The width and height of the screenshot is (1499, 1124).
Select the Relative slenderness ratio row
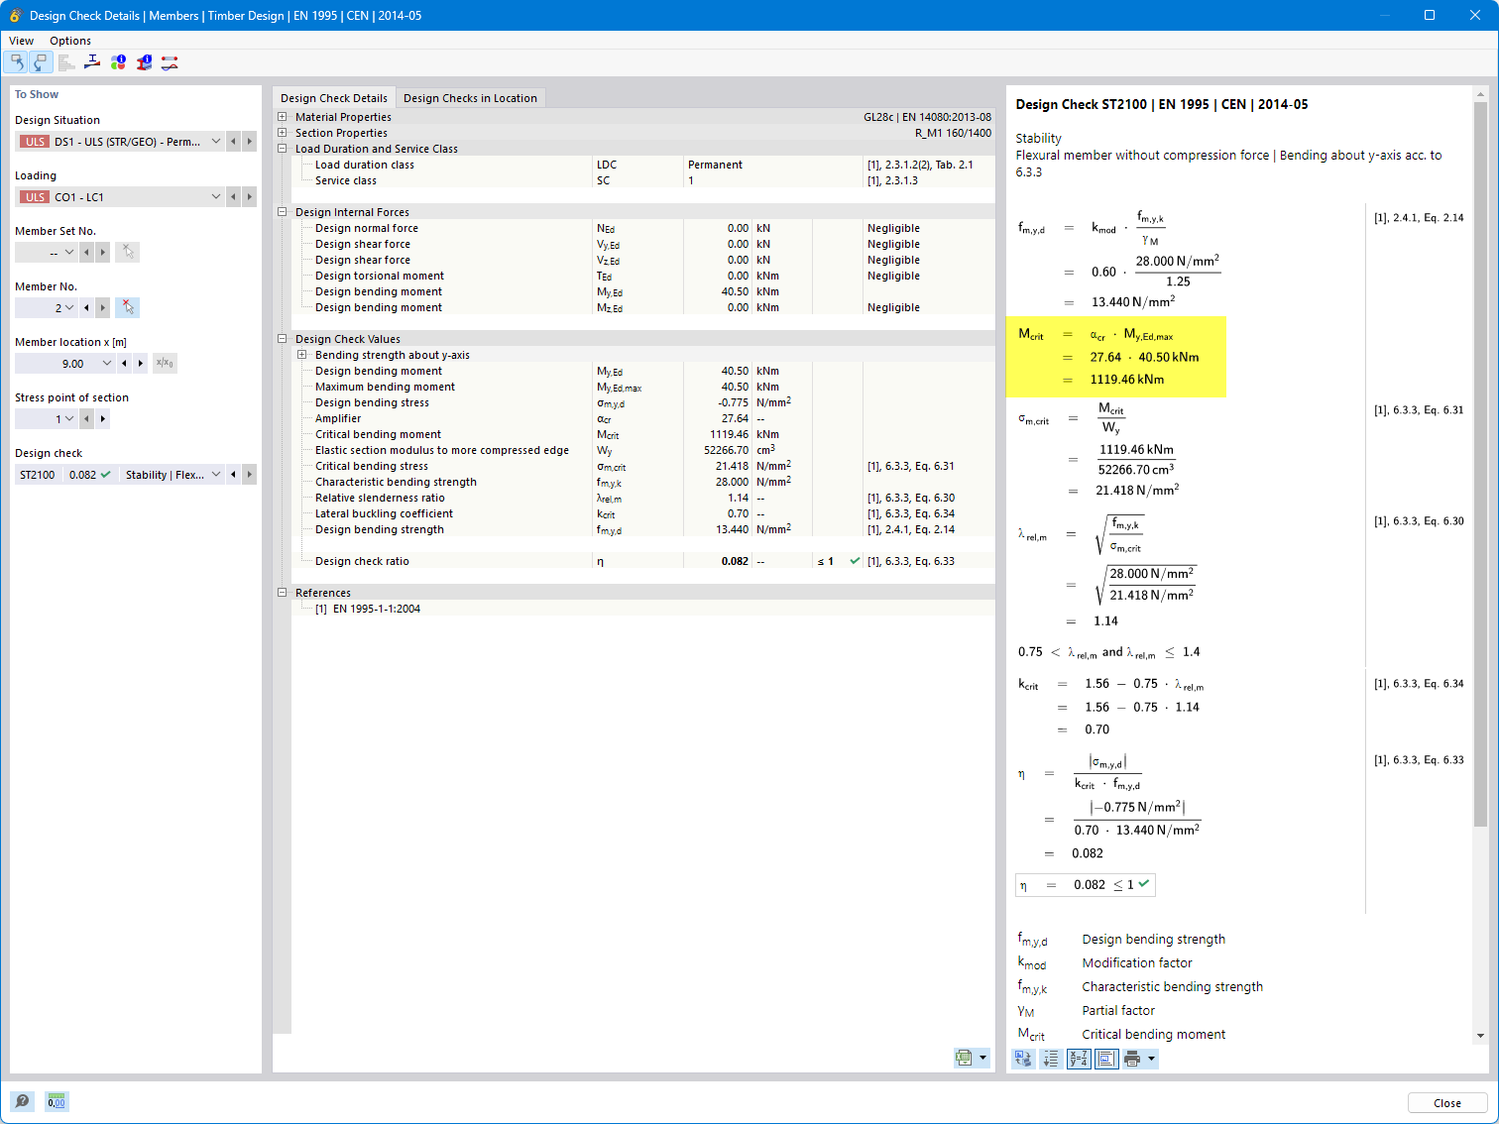(x=643, y=498)
